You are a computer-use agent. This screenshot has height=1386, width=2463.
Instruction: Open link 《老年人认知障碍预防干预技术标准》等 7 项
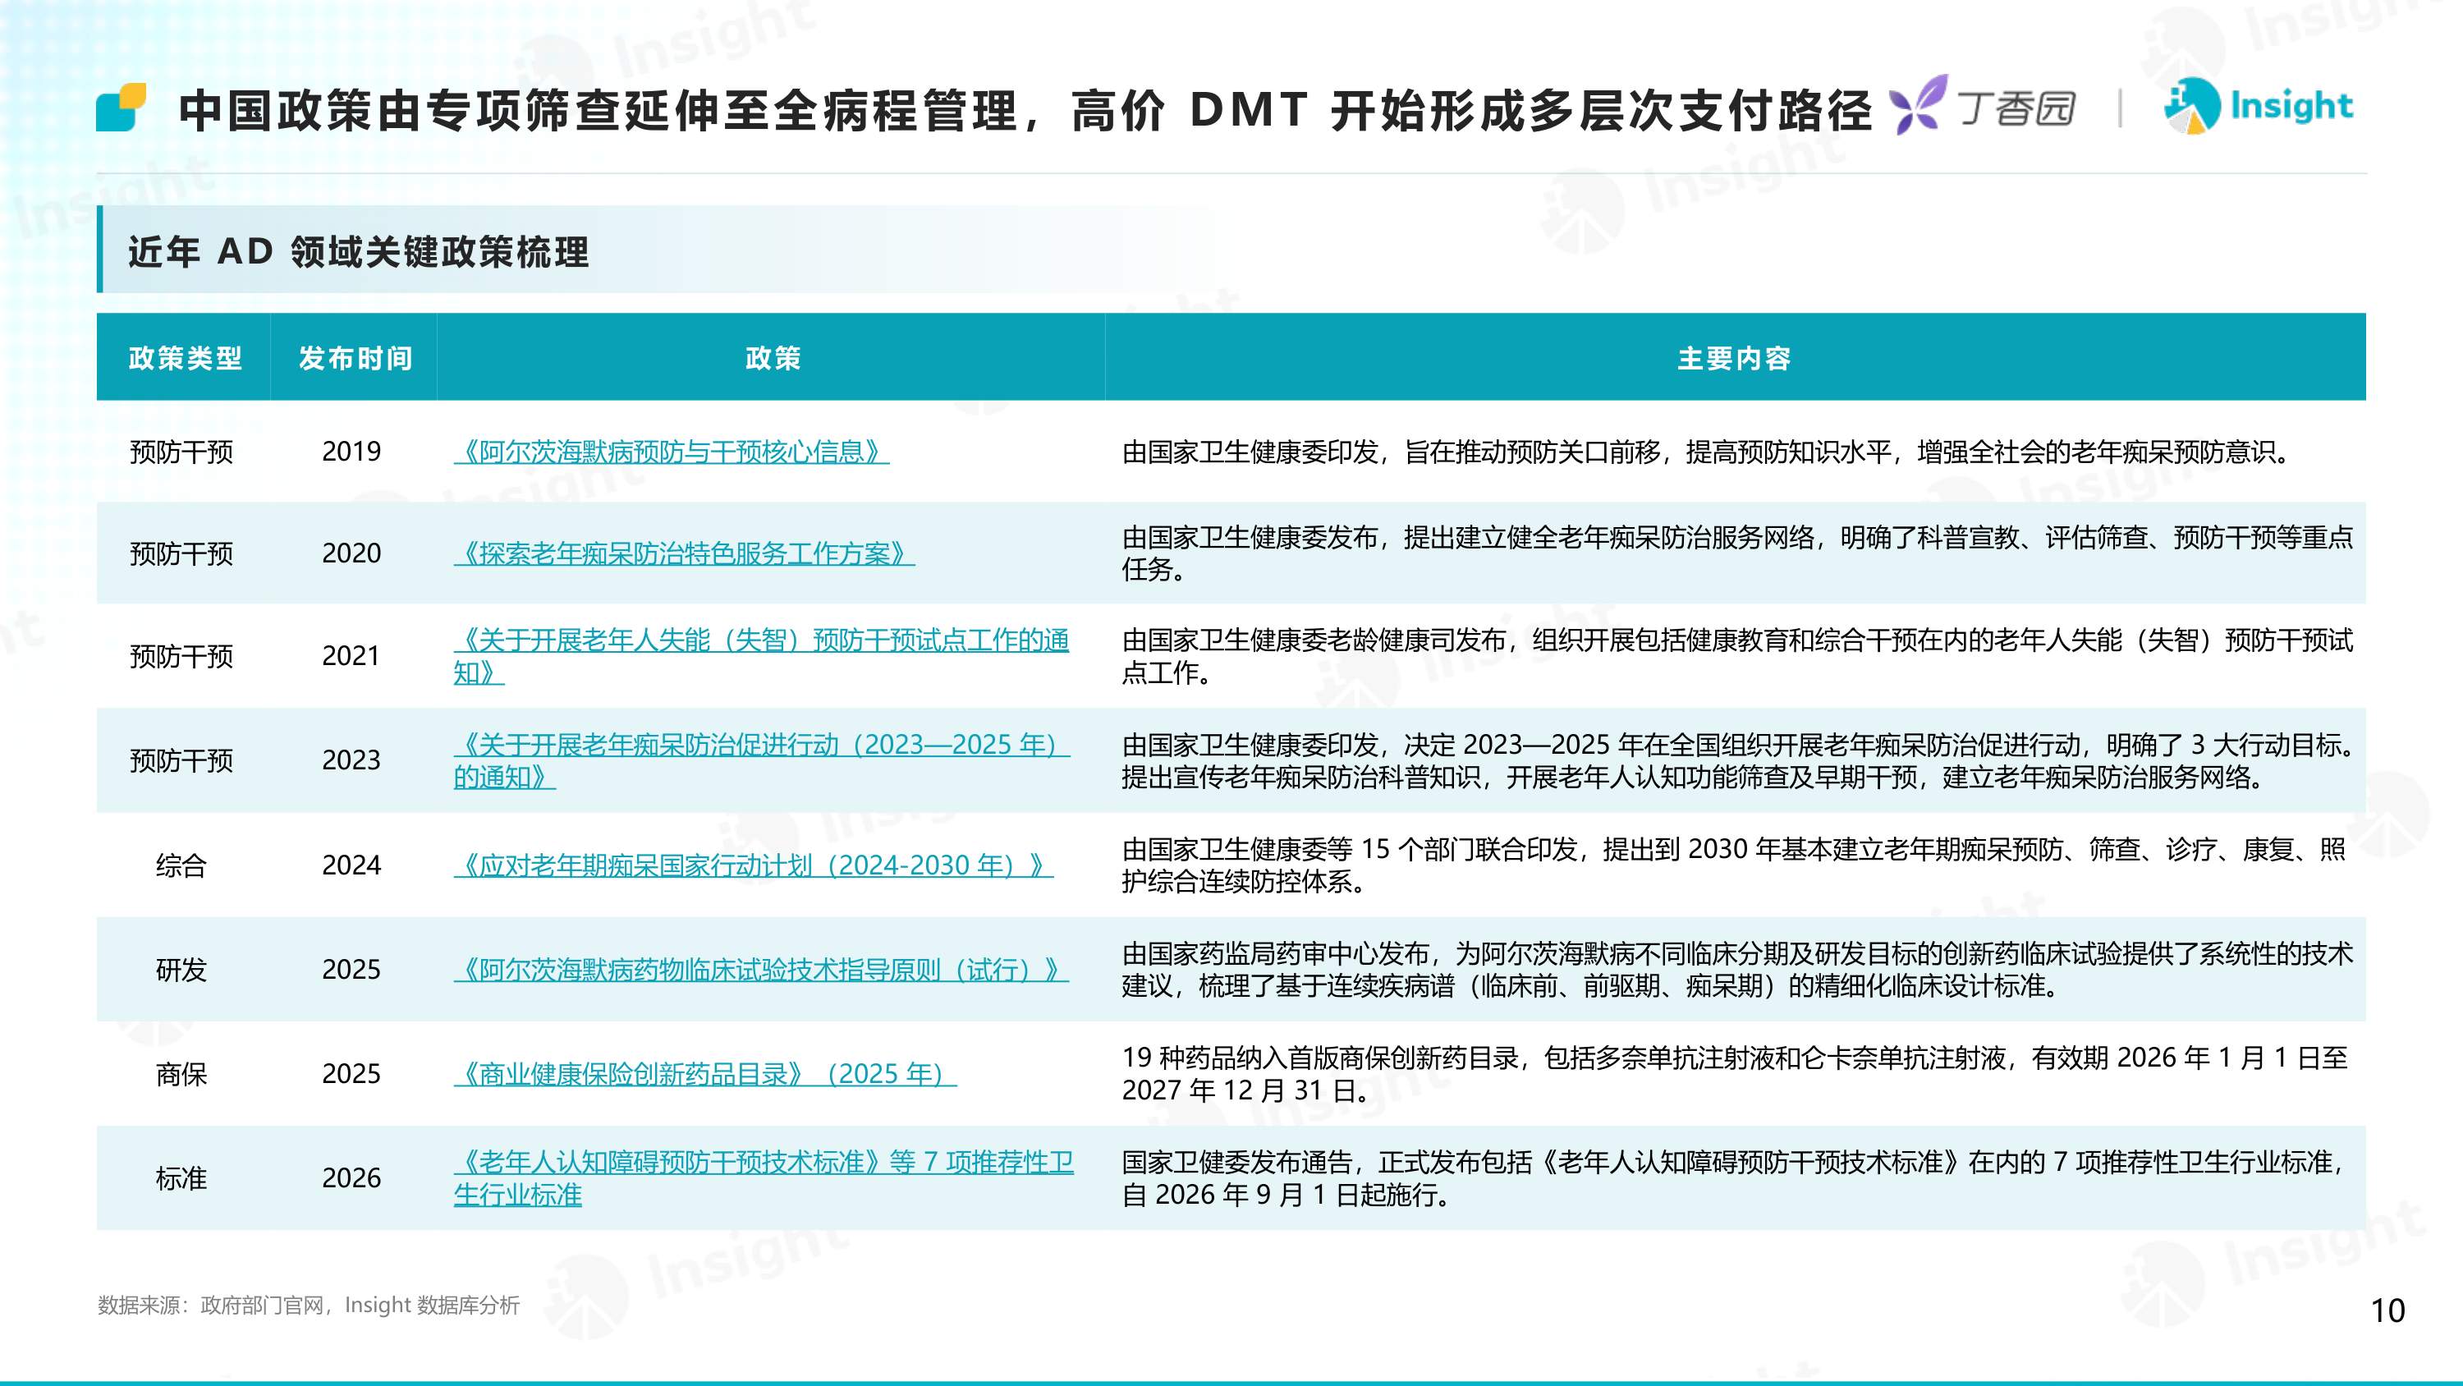pos(764,1178)
